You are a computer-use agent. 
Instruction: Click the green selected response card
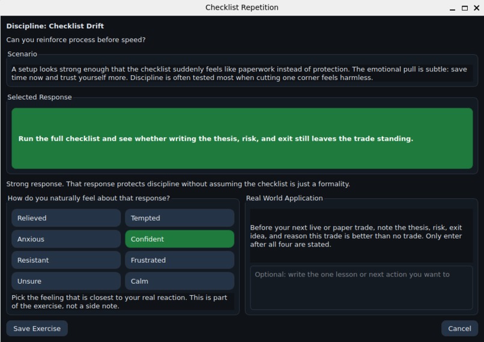[243, 138]
